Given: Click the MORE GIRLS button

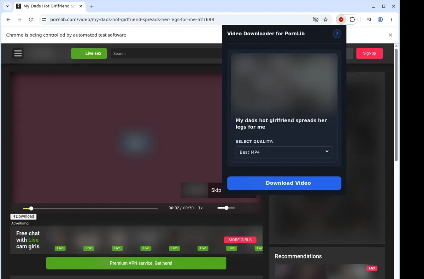Looking at the screenshot, I should pyautogui.click(x=240, y=240).
